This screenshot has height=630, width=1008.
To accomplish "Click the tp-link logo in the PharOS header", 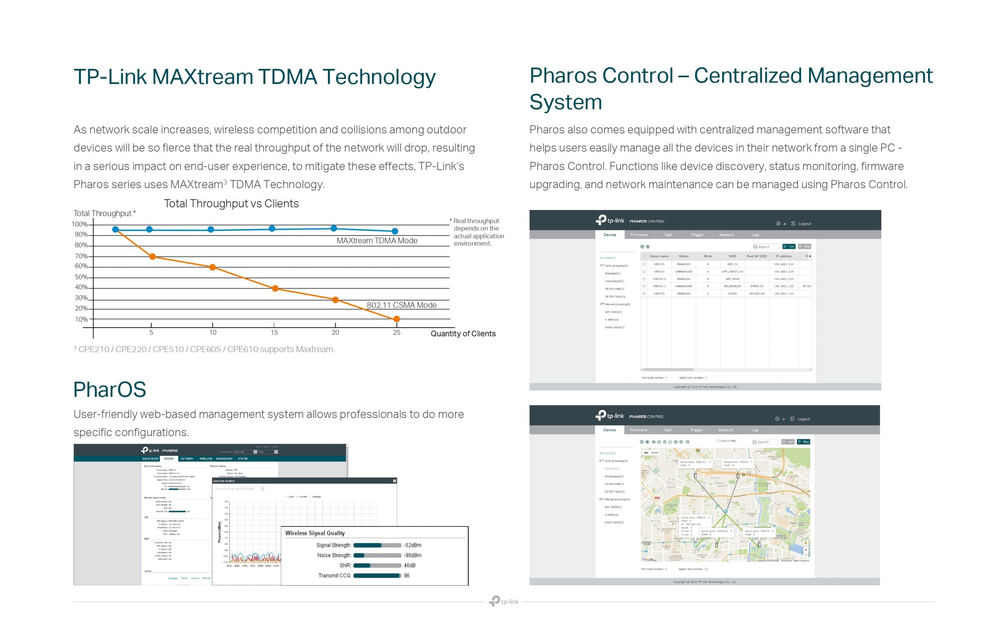I will [x=150, y=450].
